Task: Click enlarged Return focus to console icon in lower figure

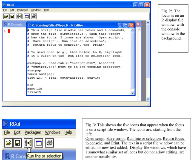Action: (x=39, y=143)
